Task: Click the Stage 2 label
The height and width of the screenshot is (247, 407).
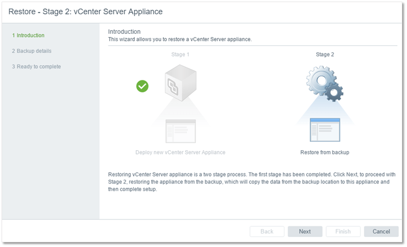Action: 325,54
